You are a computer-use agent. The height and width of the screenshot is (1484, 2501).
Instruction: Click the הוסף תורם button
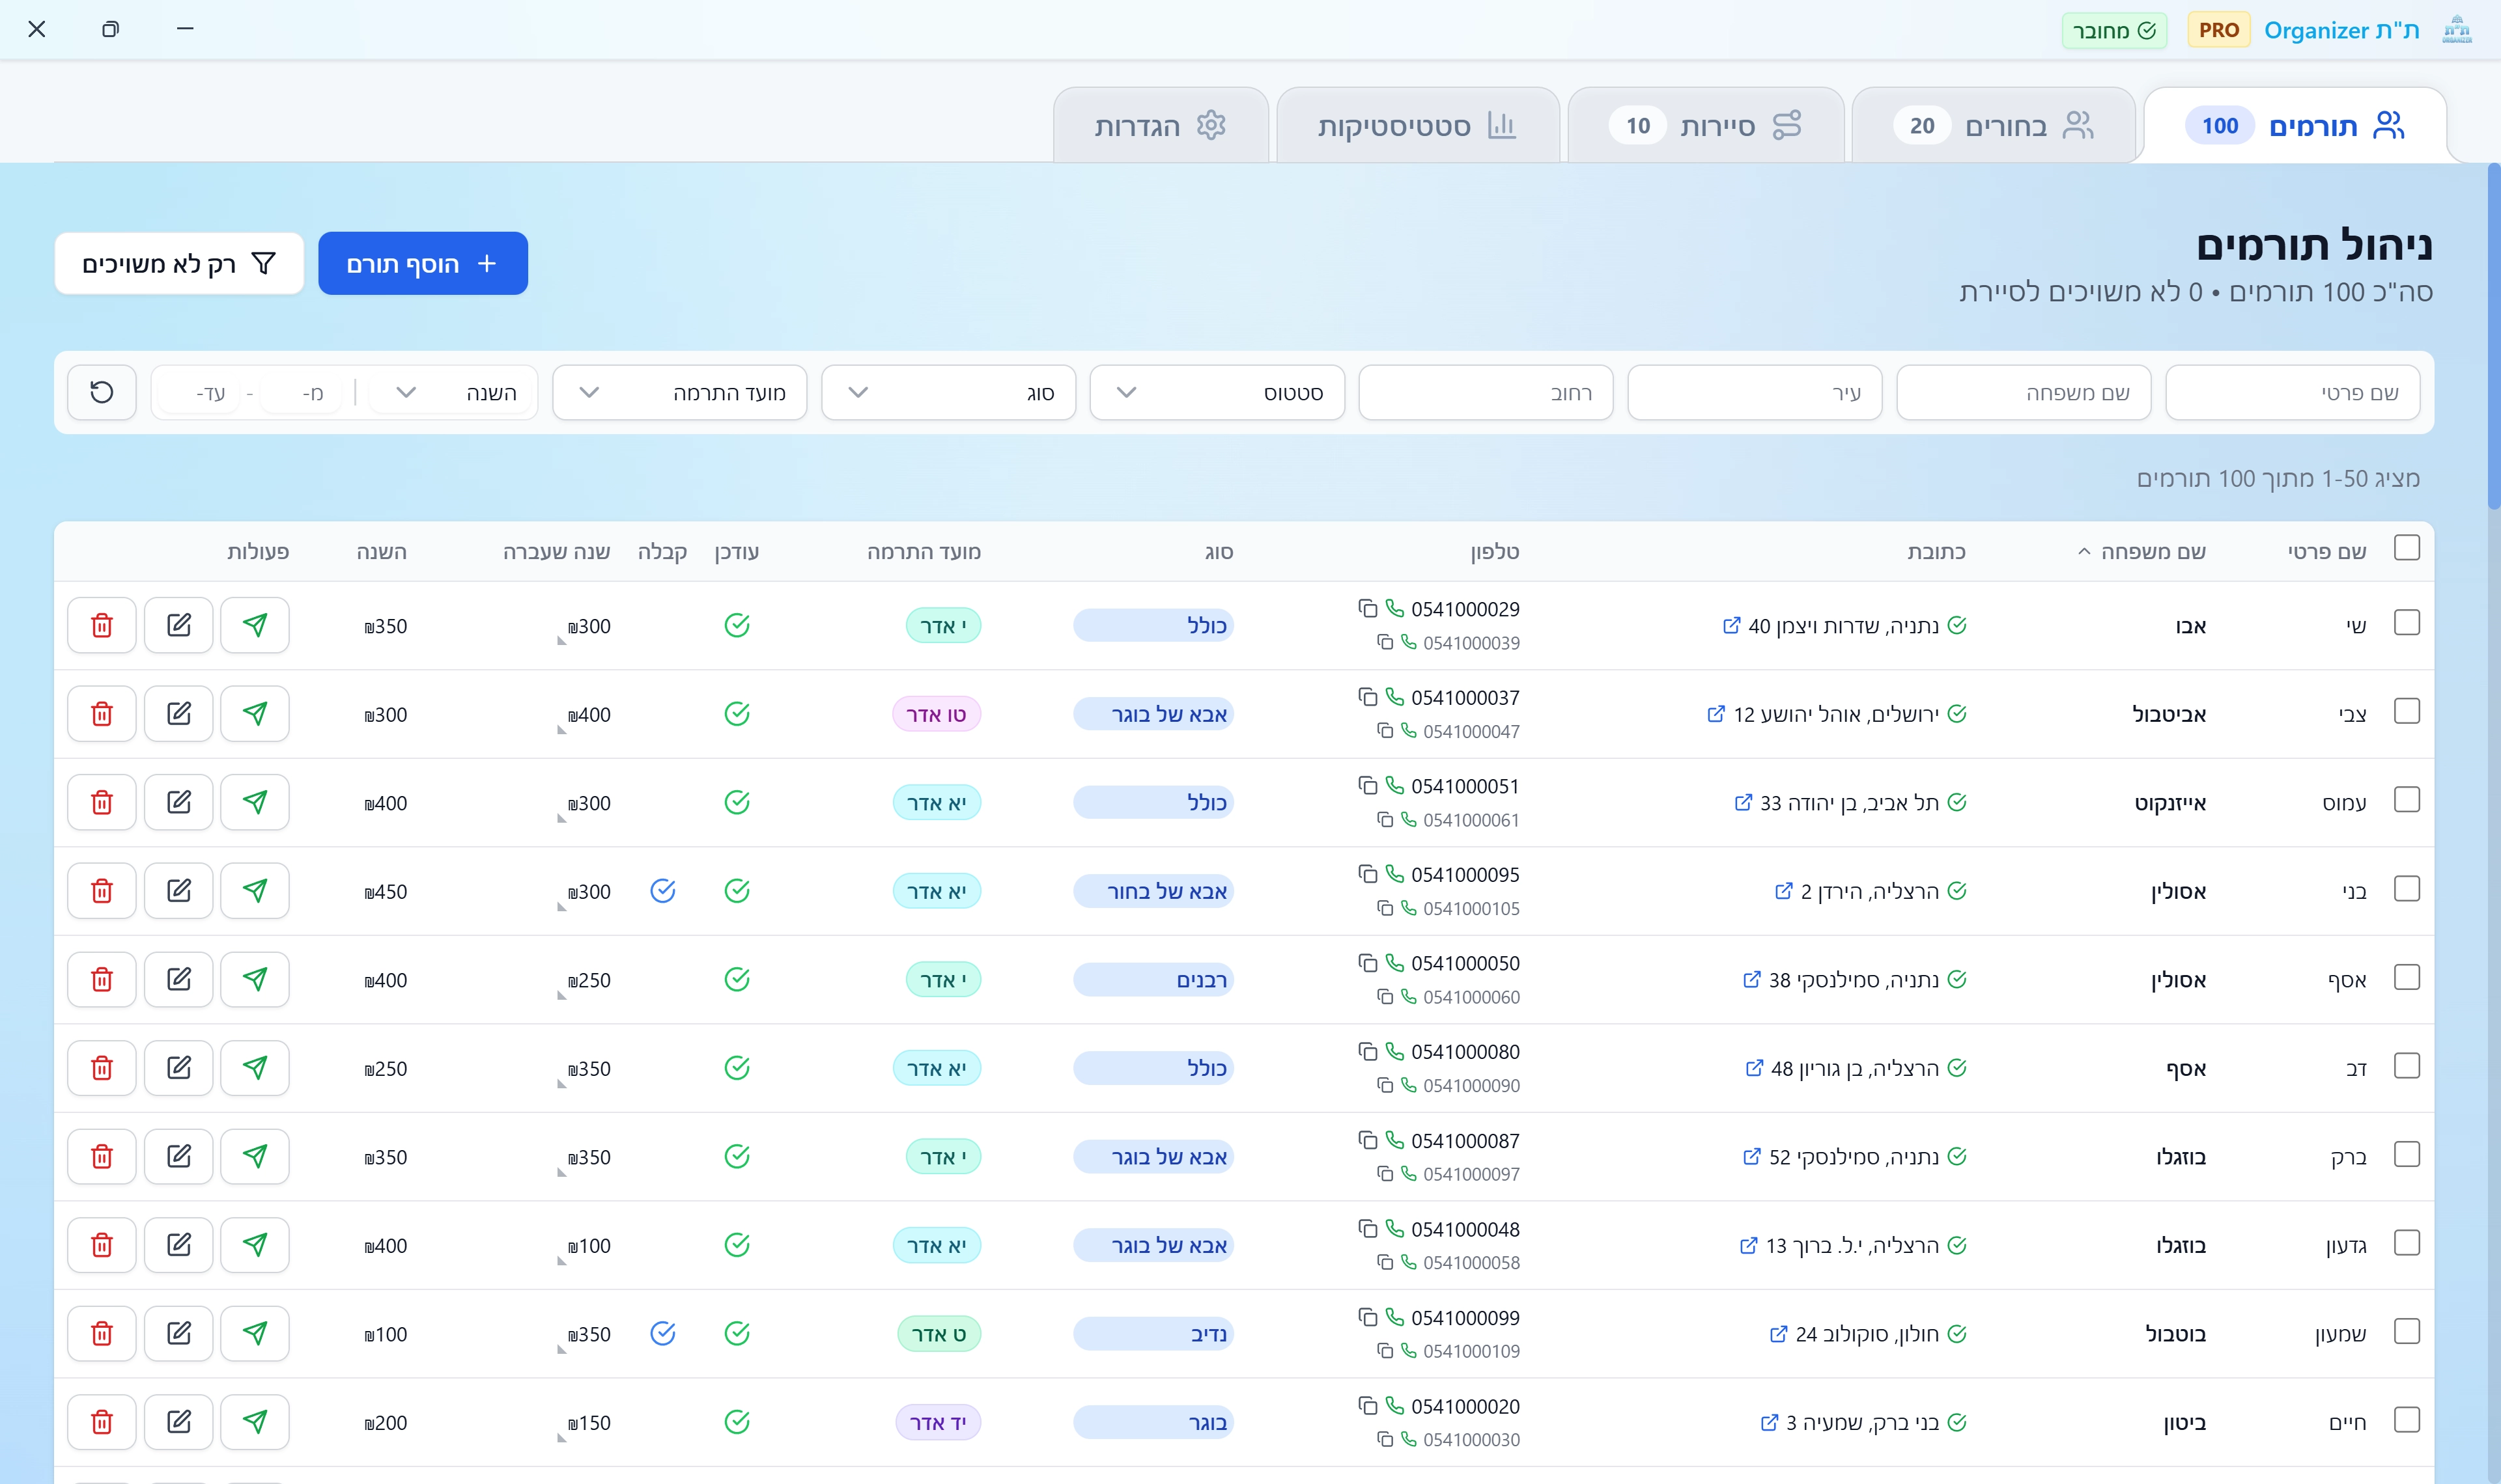click(x=422, y=264)
